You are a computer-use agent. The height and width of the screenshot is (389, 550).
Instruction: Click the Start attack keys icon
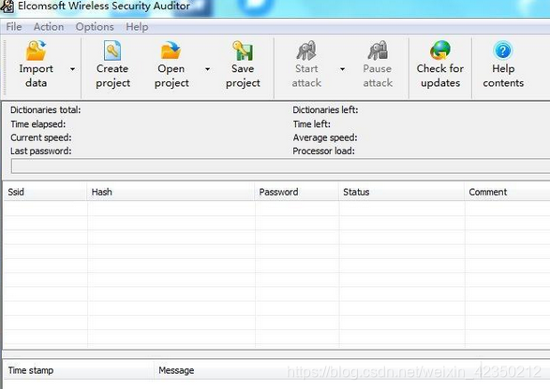(x=306, y=50)
